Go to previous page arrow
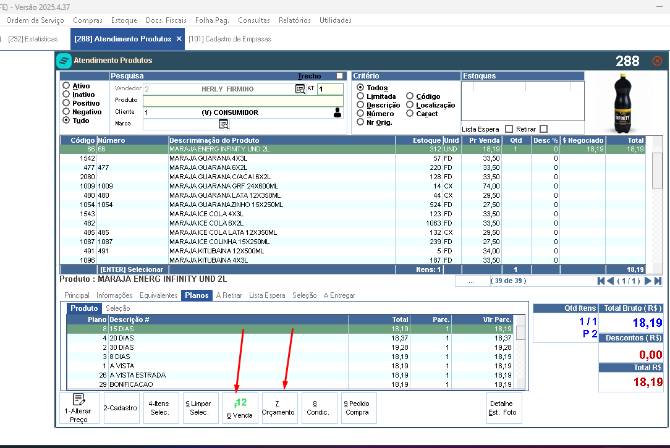The height and width of the screenshot is (448, 670). (x=610, y=281)
